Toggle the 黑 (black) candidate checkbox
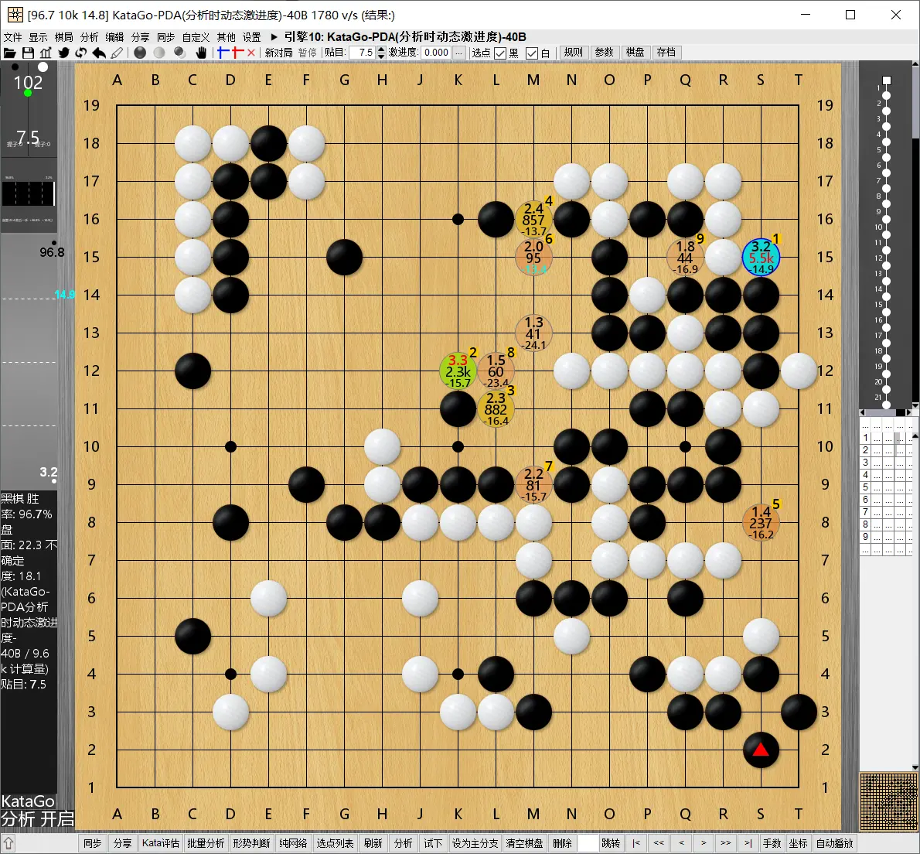The width and height of the screenshot is (920, 854). click(500, 53)
